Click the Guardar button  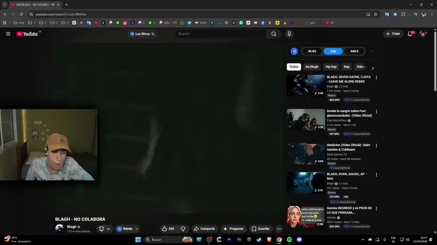click(x=260, y=229)
